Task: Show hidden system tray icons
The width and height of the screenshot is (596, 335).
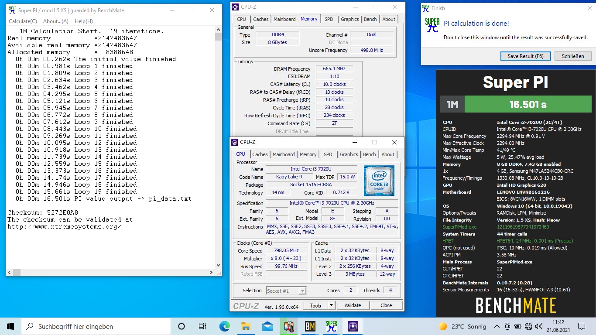Action: 497,326
